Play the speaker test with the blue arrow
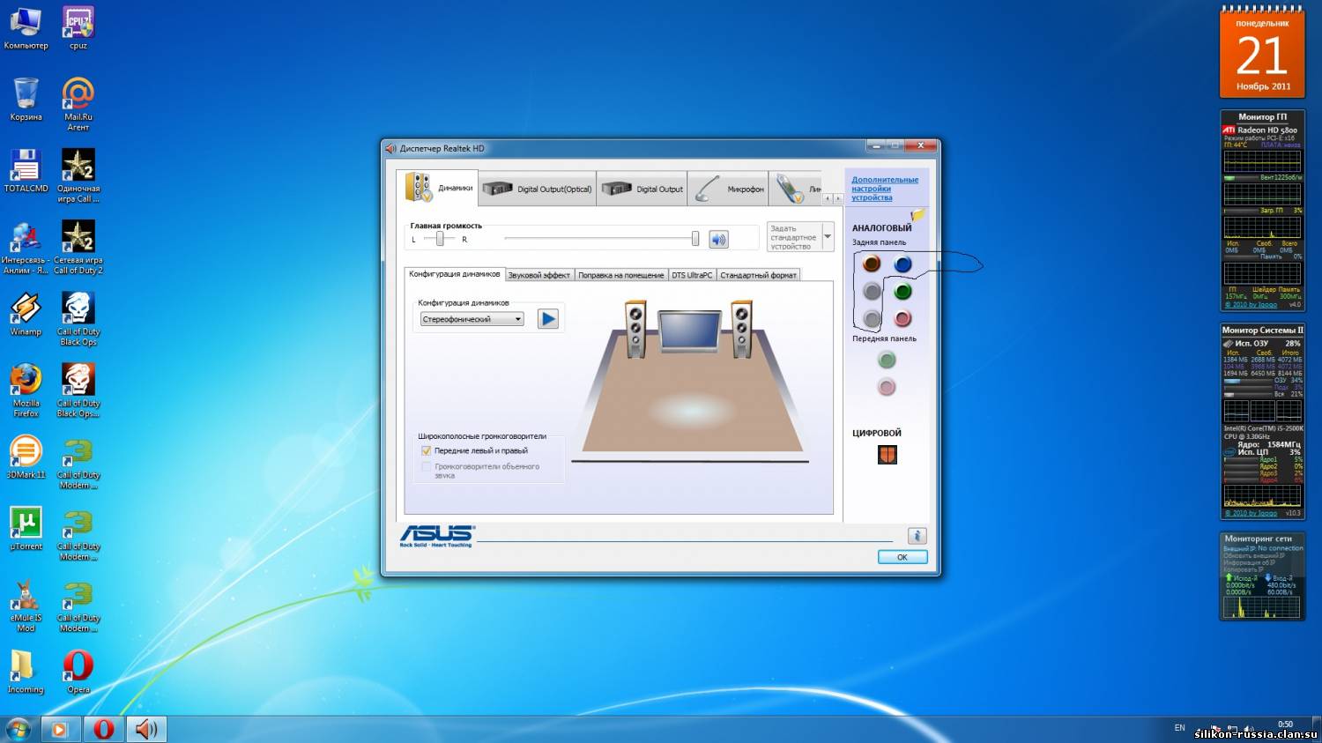This screenshot has width=1322, height=743. [x=548, y=319]
